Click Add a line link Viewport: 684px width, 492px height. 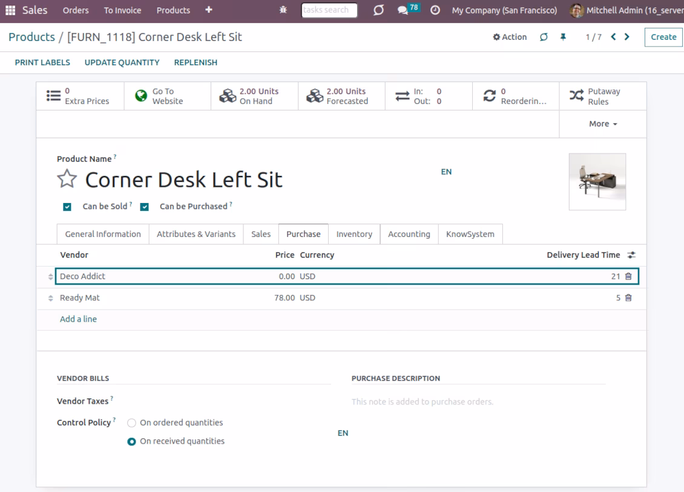click(x=78, y=319)
